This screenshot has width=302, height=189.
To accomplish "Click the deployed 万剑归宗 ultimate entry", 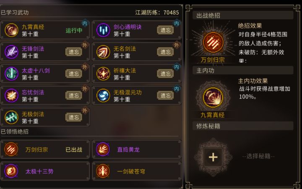I will (x=45, y=150).
